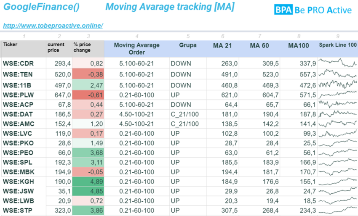Click the WSE:AMC ticker cell

[24, 124]
